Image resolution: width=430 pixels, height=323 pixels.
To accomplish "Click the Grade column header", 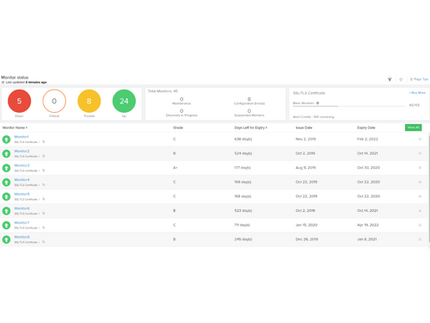I will (178, 127).
